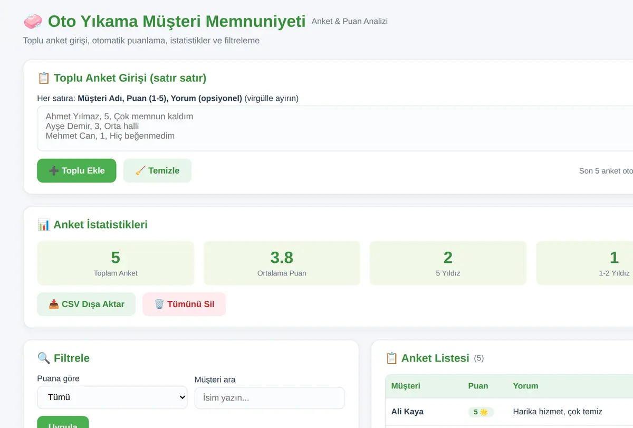Click the Puan column header
This screenshot has height=428, width=633.
478,386
